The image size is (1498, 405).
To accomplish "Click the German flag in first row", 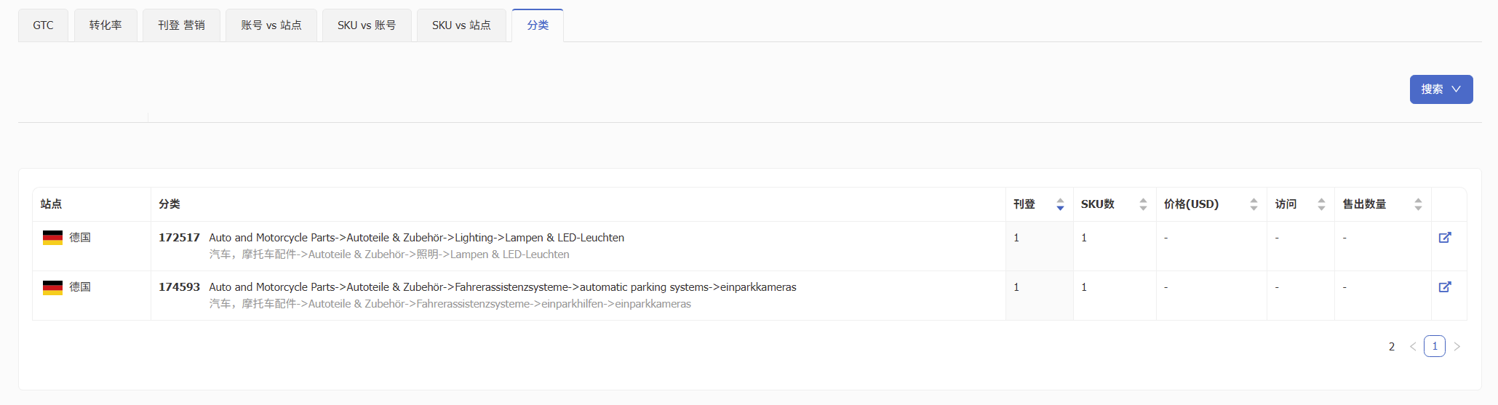I will 52,238.
